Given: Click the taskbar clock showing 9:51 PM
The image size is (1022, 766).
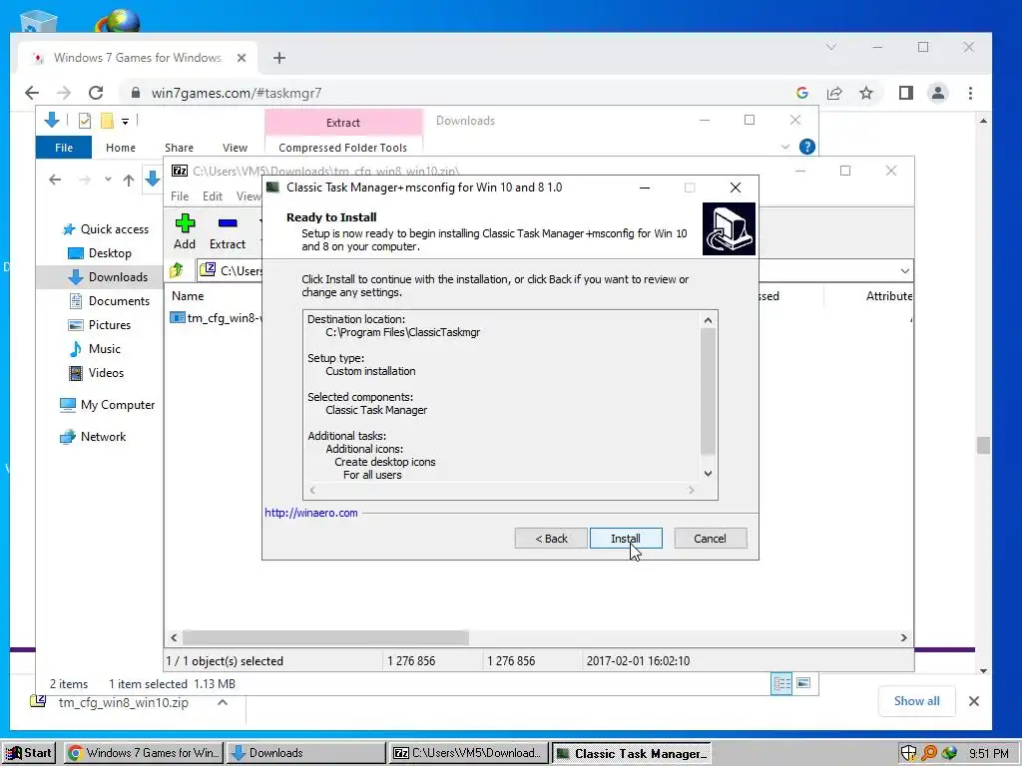Looking at the screenshot, I should (x=988, y=754).
